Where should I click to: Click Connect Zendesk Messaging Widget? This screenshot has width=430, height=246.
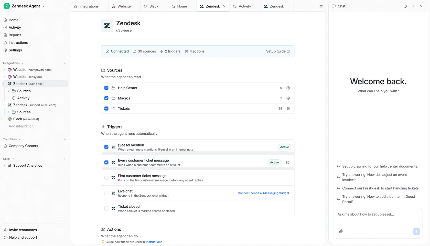click(x=263, y=193)
